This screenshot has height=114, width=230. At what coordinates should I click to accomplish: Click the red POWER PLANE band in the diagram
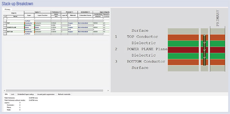pyautogui.click(x=183, y=50)
